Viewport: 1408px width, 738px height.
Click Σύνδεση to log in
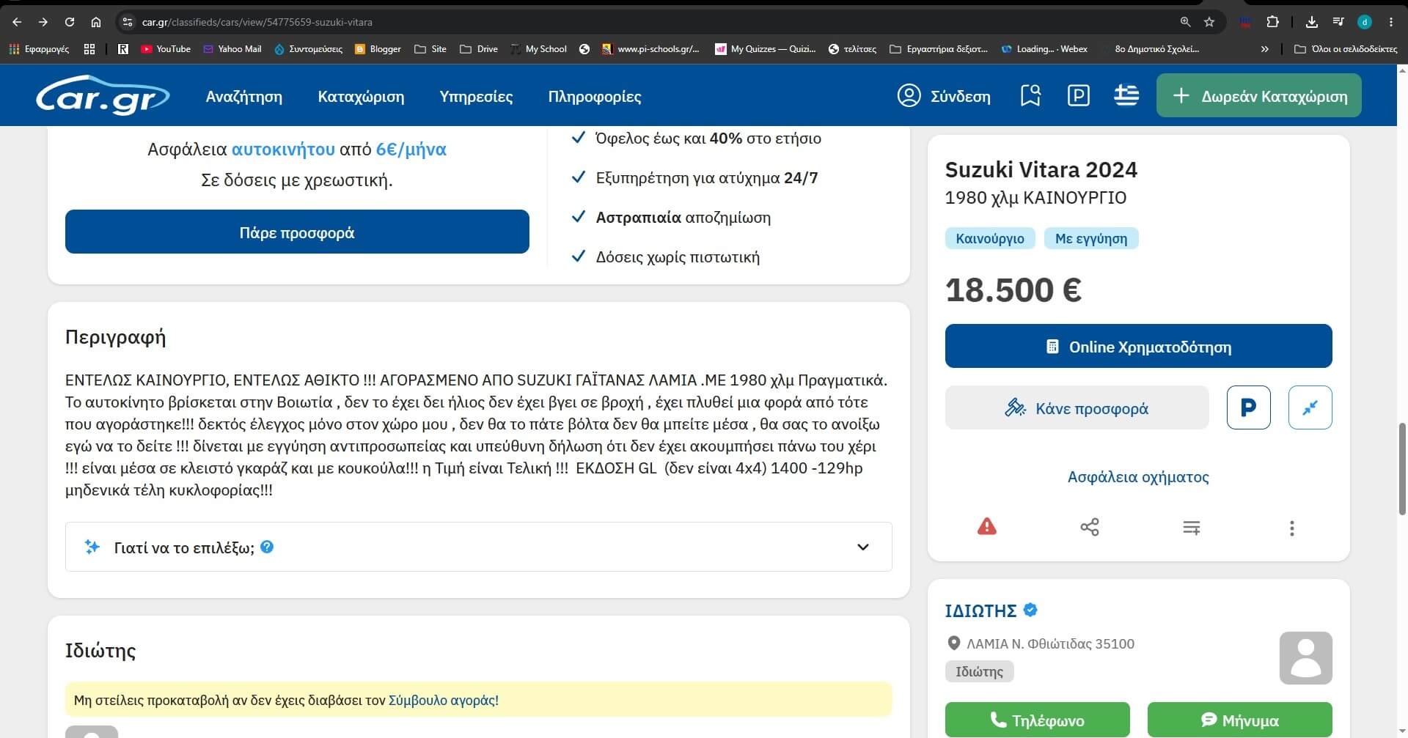pos(960,96)
